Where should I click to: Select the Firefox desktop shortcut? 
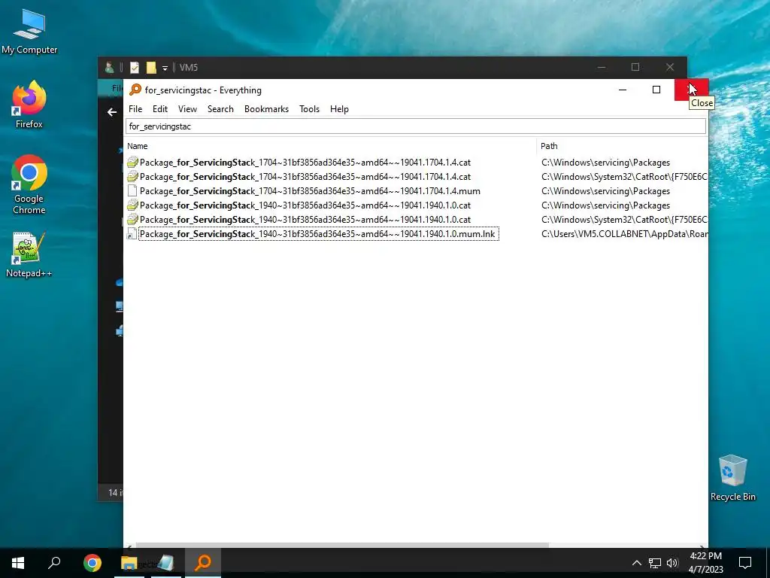(29, 104)
